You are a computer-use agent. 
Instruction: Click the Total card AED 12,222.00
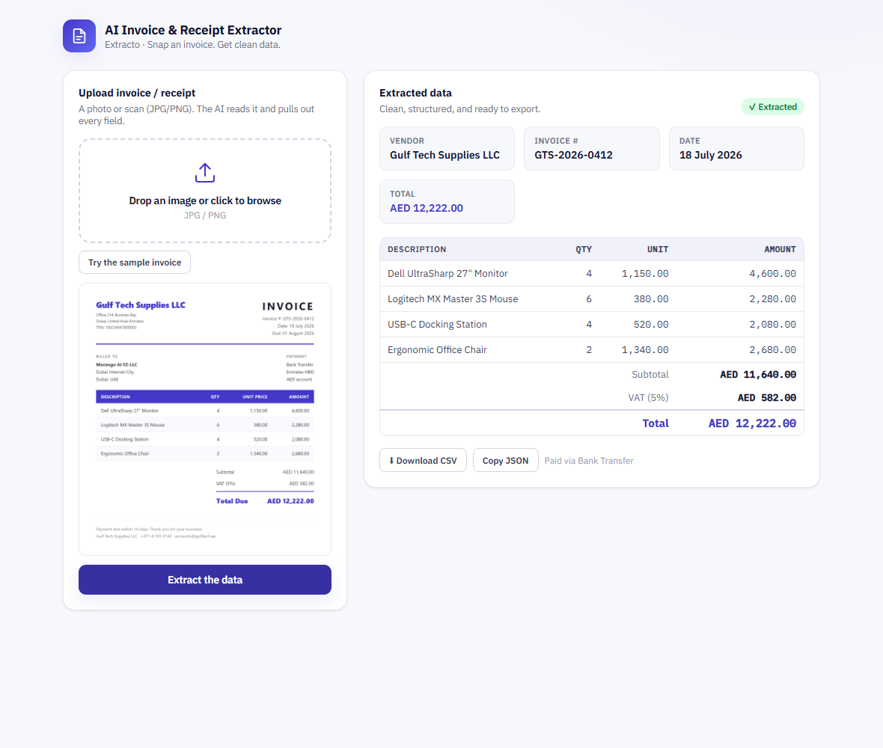click(x=447, y=201)
